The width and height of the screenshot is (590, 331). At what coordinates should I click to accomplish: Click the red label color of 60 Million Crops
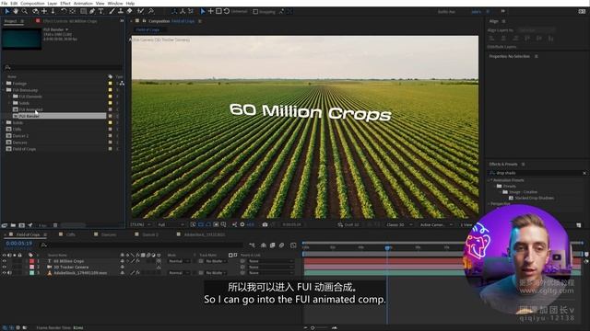[x=32, y=261]
